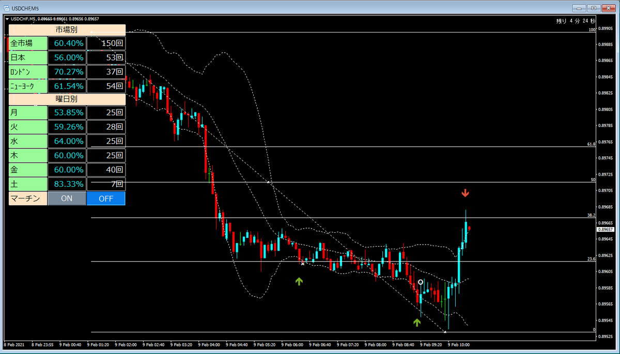Click the 50 Fibonacci level label
Screen dimensions: 620x354
pos(594,180)
